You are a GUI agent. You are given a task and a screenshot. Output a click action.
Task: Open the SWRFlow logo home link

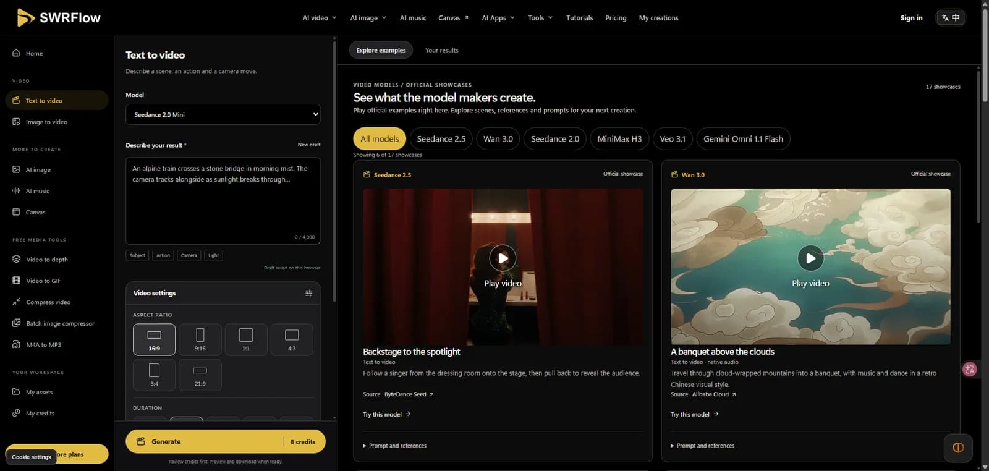tap(59, 18)
